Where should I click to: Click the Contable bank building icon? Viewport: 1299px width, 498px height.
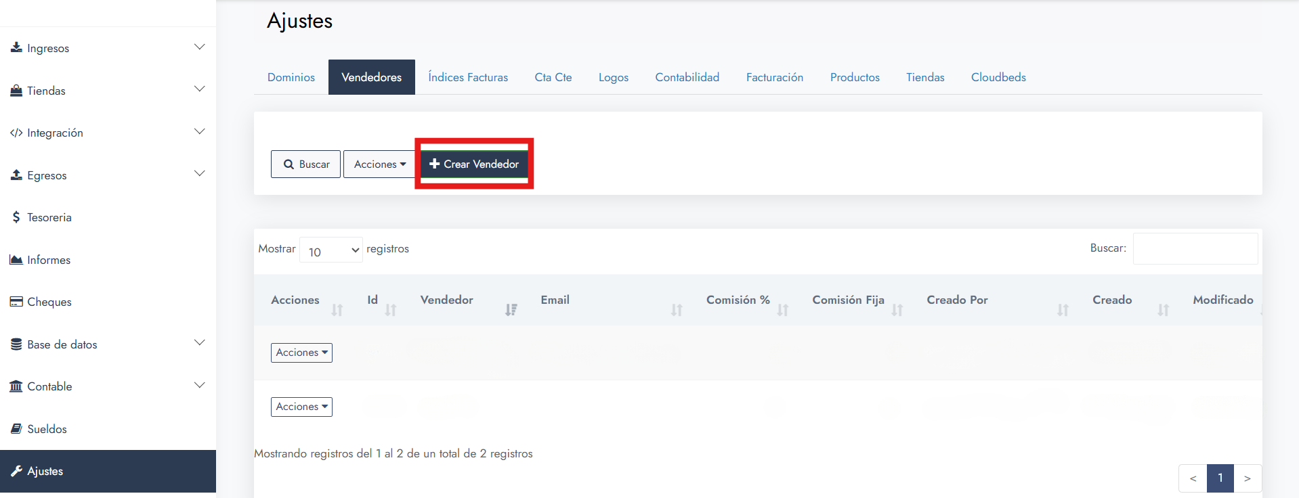pyautogui.click(x=16, y=386)
